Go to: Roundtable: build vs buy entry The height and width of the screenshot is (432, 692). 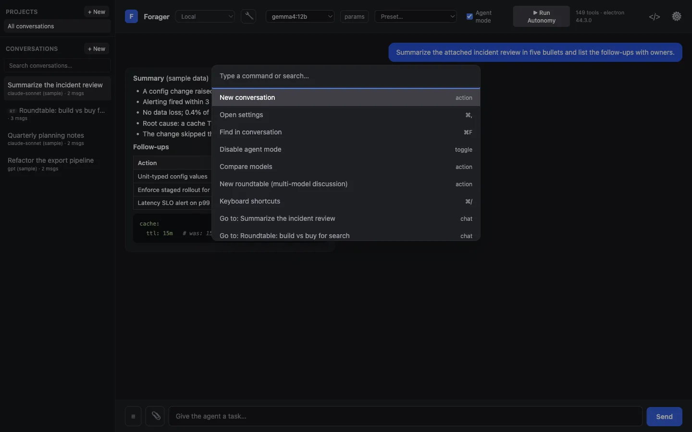click(x=346, y=234)
